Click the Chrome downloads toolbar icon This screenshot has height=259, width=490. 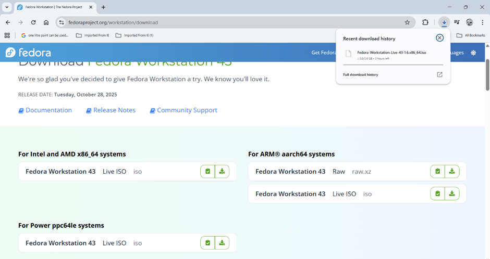[444, 22]
